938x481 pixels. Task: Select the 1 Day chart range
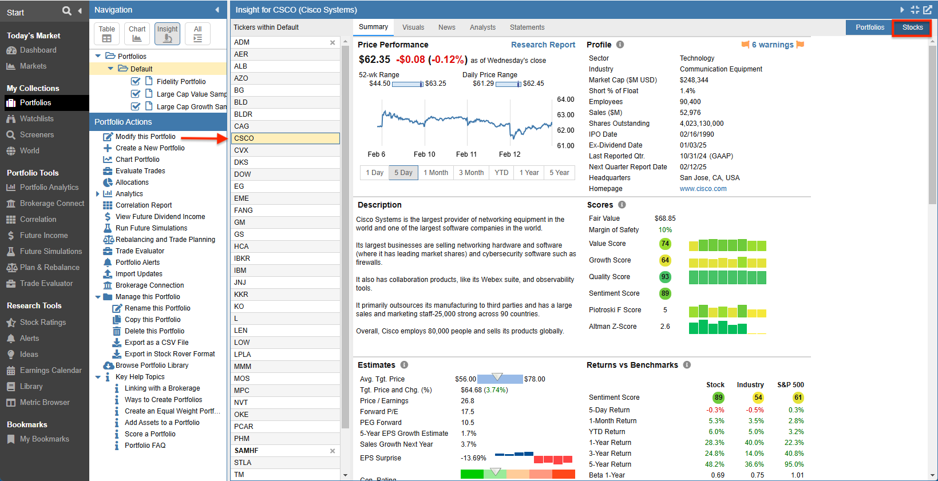(374, 173)
